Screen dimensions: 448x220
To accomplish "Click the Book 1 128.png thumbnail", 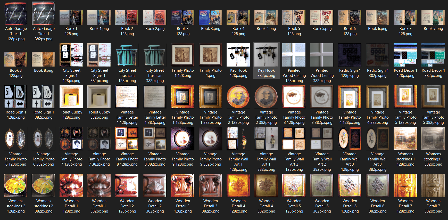I will click(x=71, y=17).
